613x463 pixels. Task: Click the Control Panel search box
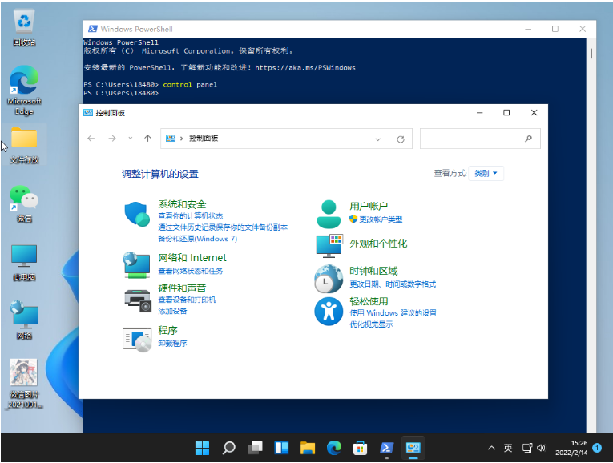tap(473, 139)
